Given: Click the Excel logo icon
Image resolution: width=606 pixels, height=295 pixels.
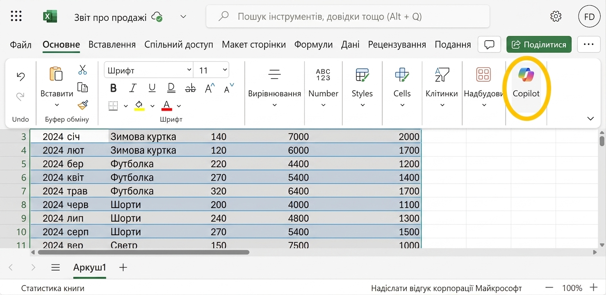Looking at the screenshot, I should (x=50, y=16).
